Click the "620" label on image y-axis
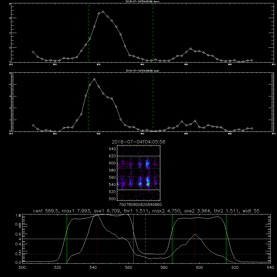 (x=112, y=156)
